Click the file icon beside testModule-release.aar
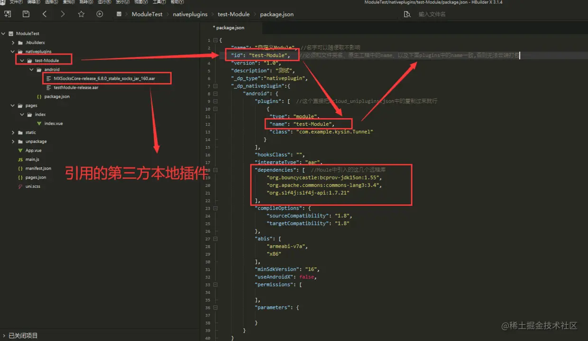This screenshot has width=588, height=341. coord(48,88)
